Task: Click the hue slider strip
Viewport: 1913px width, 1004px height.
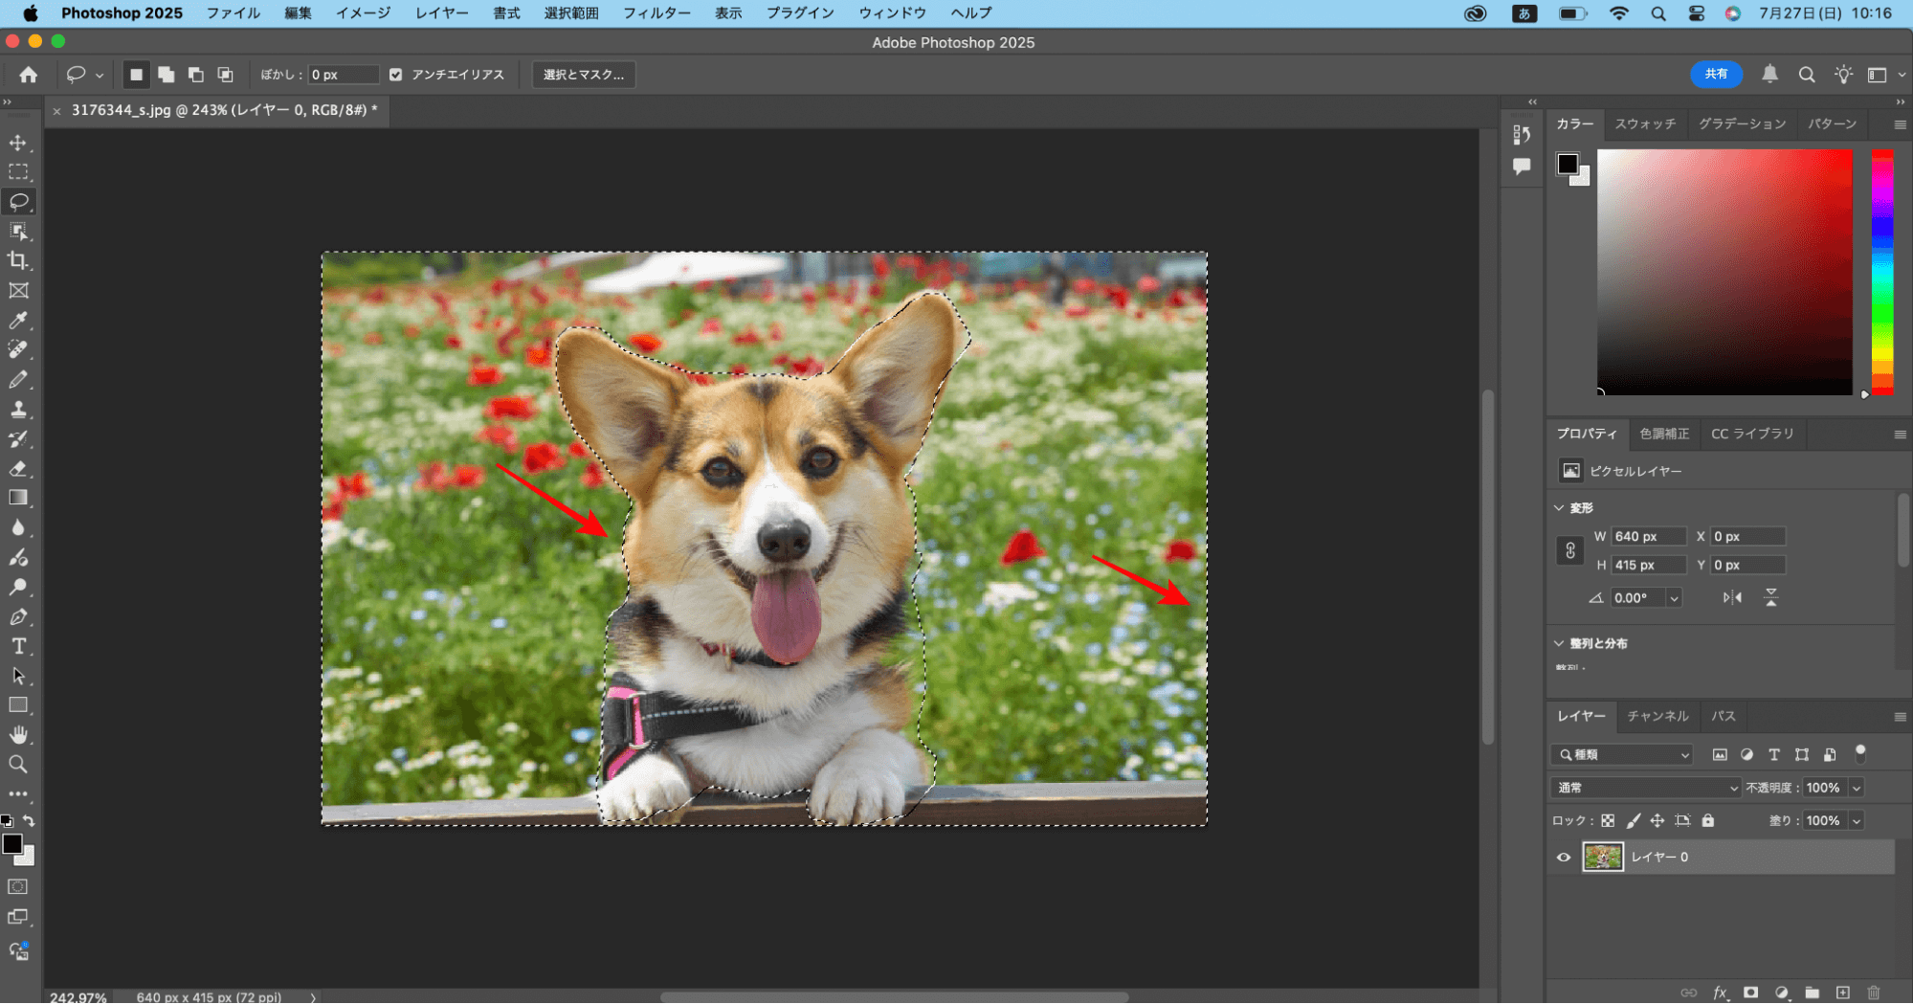Action: pos(1882,272)
